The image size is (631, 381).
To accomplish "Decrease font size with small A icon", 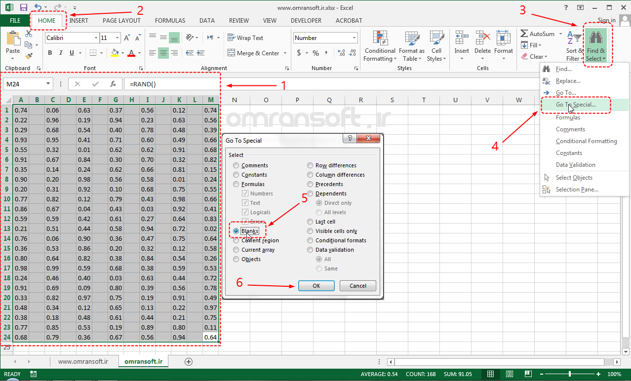I will tap(138, 38).
